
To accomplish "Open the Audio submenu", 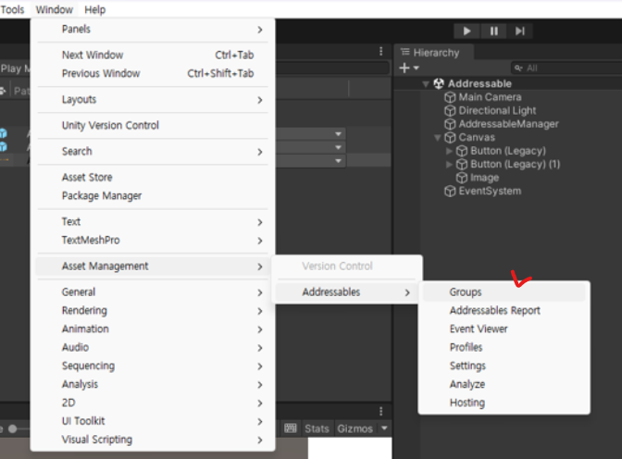I will [153, 348].
